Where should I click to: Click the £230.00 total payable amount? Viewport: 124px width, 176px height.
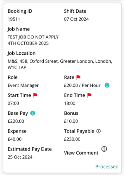coord(72,139)
